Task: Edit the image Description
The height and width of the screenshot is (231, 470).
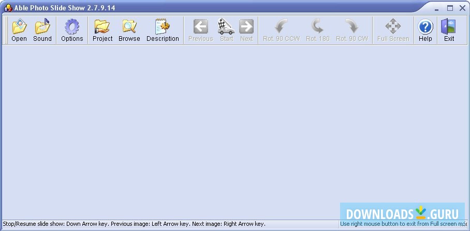Action: point(163,30)
